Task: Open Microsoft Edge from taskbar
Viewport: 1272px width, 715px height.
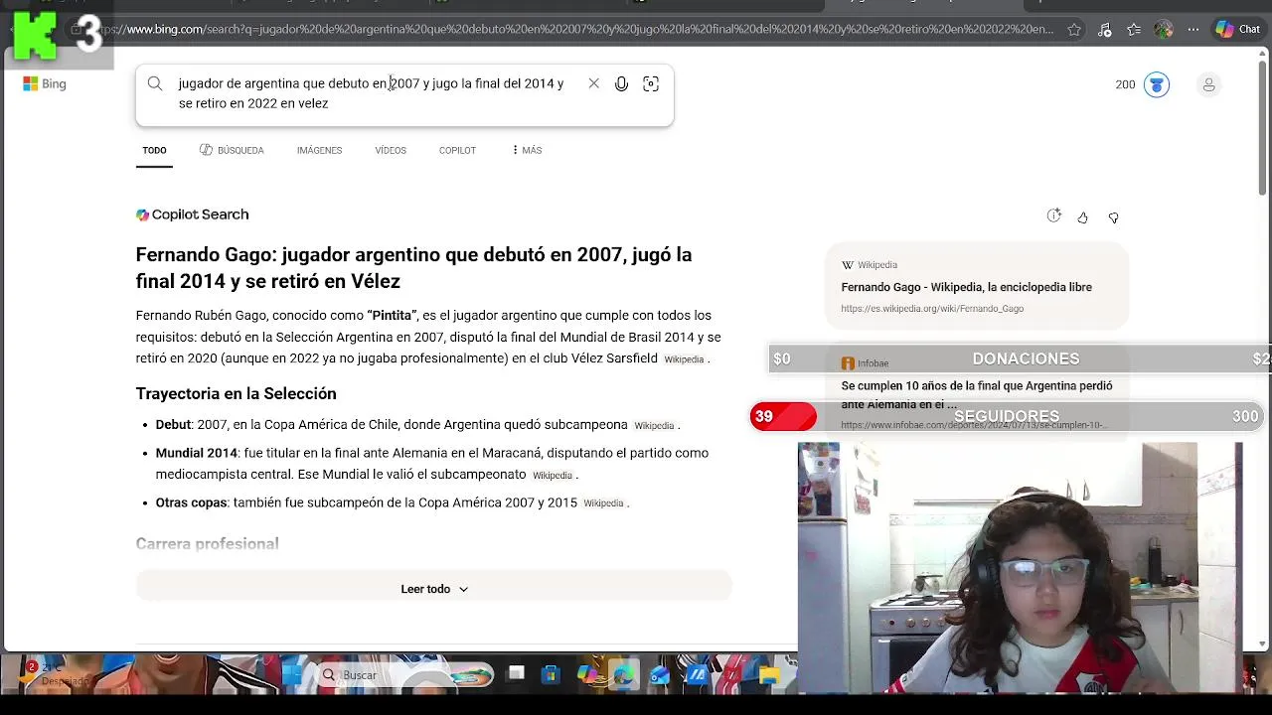Action: tap(623, 675)
